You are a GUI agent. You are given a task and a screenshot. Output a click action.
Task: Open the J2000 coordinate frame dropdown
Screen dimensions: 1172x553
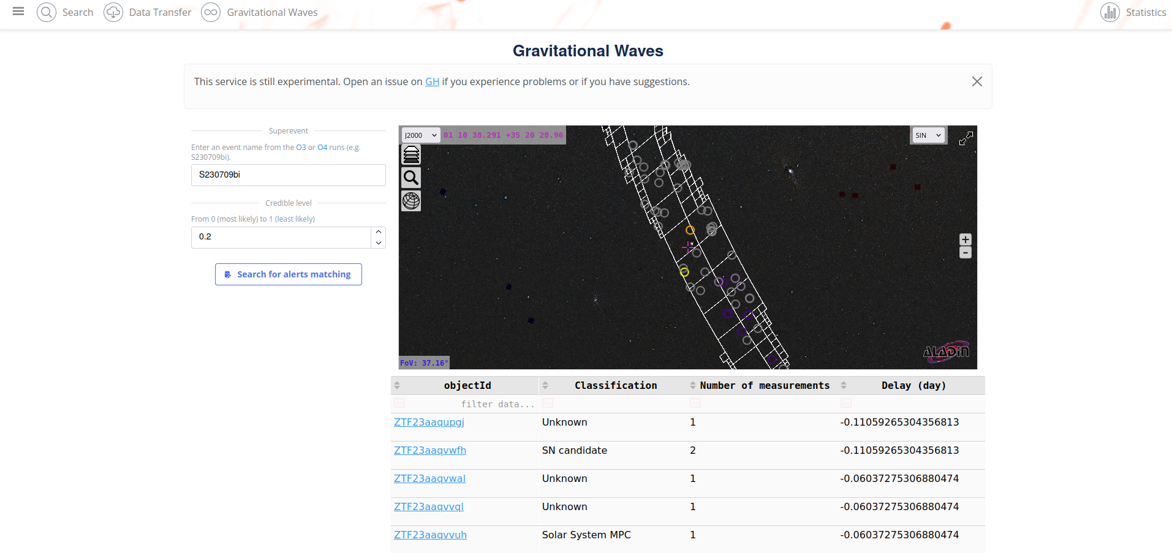(420, 135)
